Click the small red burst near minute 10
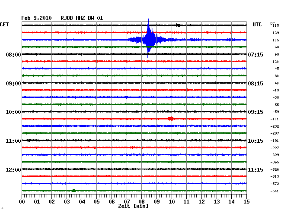 click(171, 119)
